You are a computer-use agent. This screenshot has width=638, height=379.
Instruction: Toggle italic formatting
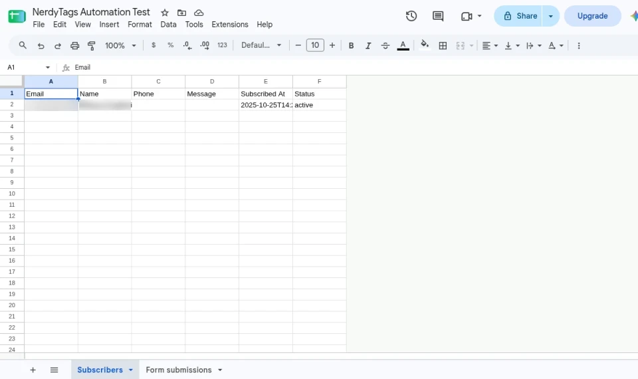(x=368, y=46)
